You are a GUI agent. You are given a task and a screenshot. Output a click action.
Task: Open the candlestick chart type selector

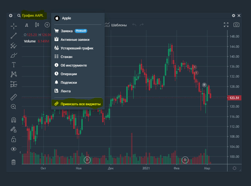37,25
